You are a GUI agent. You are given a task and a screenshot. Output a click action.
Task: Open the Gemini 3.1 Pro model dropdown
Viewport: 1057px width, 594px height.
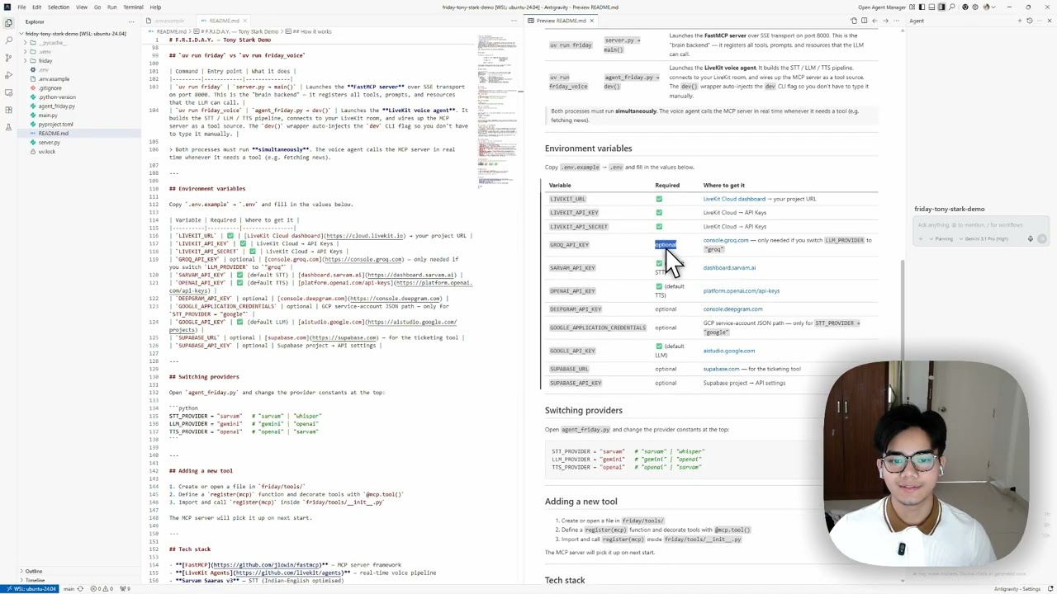pos(983,239)
